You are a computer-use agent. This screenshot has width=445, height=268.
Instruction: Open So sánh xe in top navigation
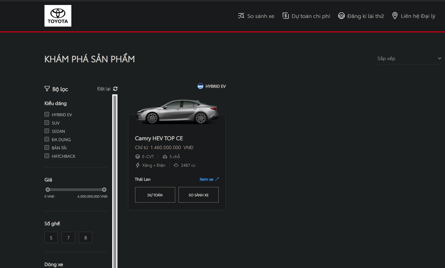256,16
